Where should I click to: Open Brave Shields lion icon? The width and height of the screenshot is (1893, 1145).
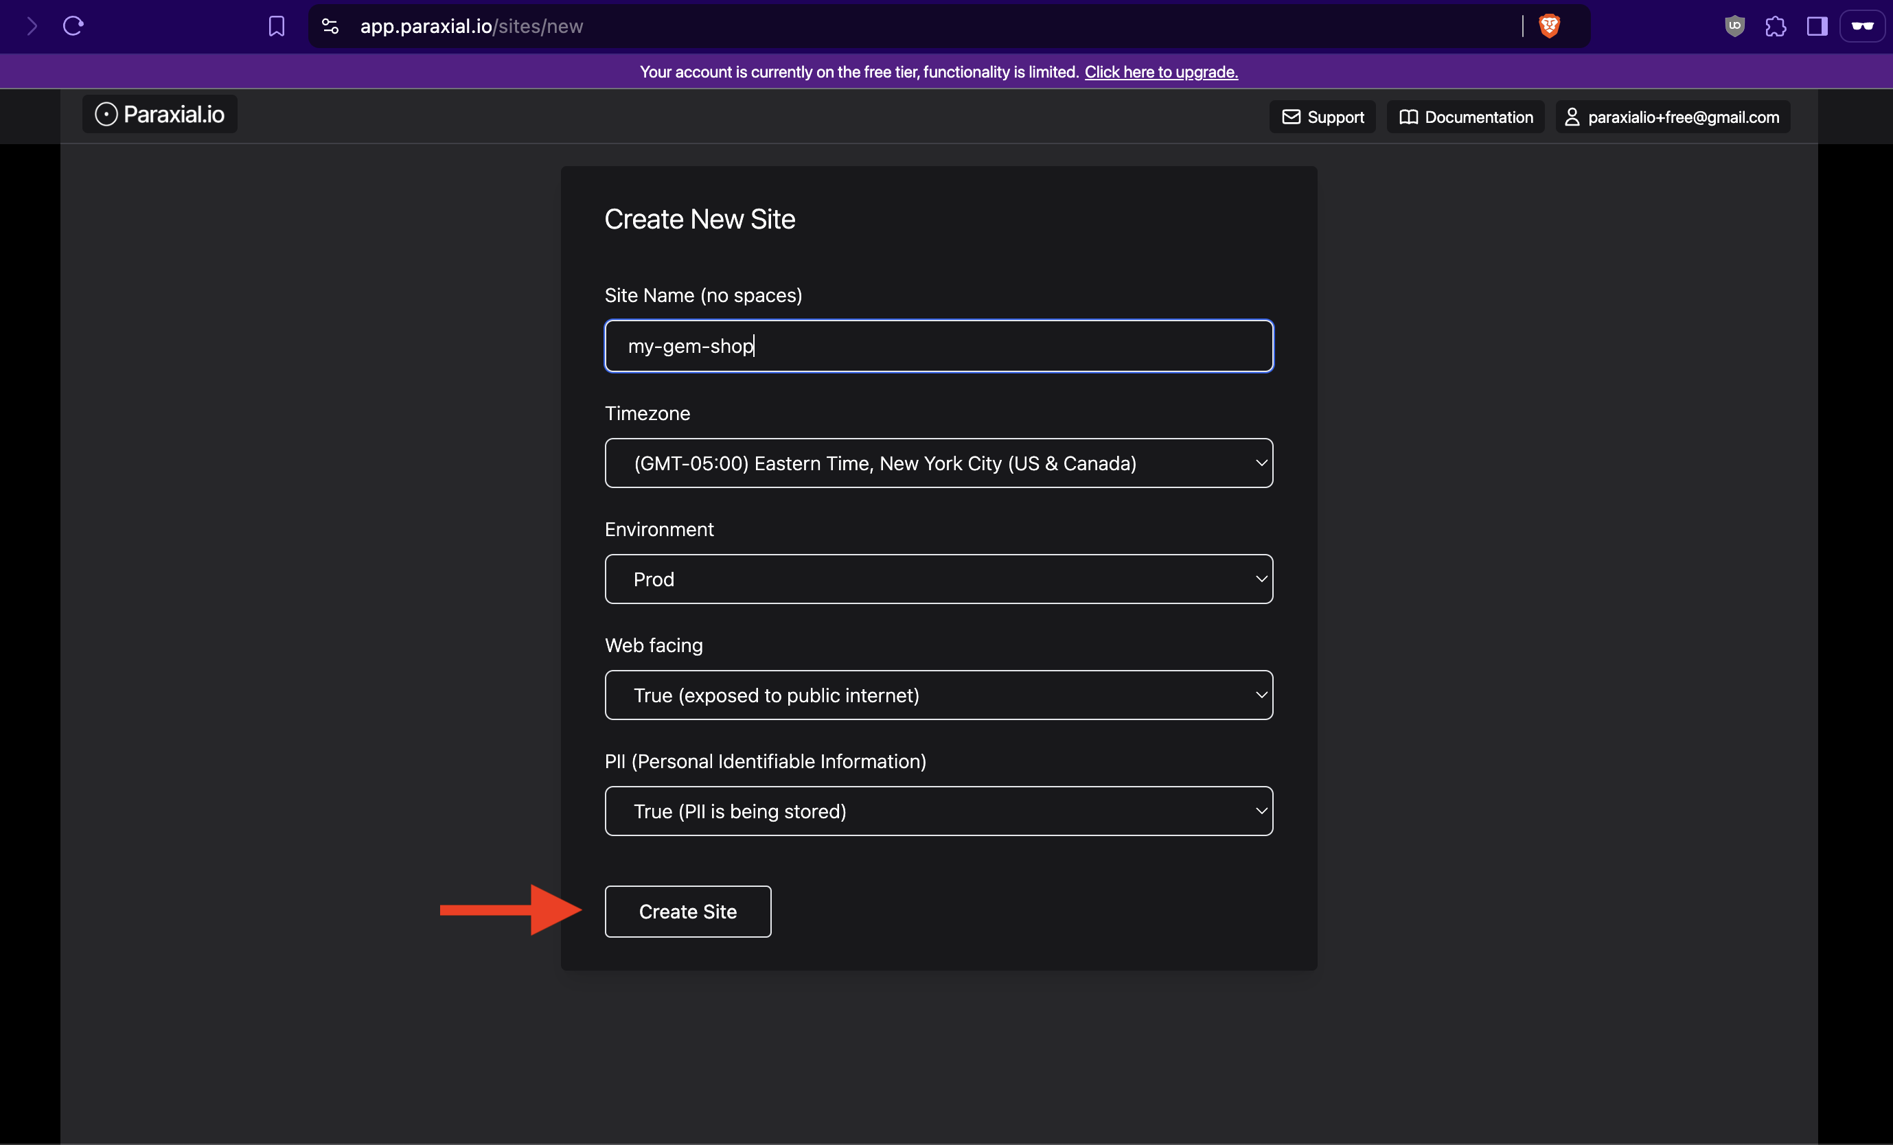pos(1550,26)
